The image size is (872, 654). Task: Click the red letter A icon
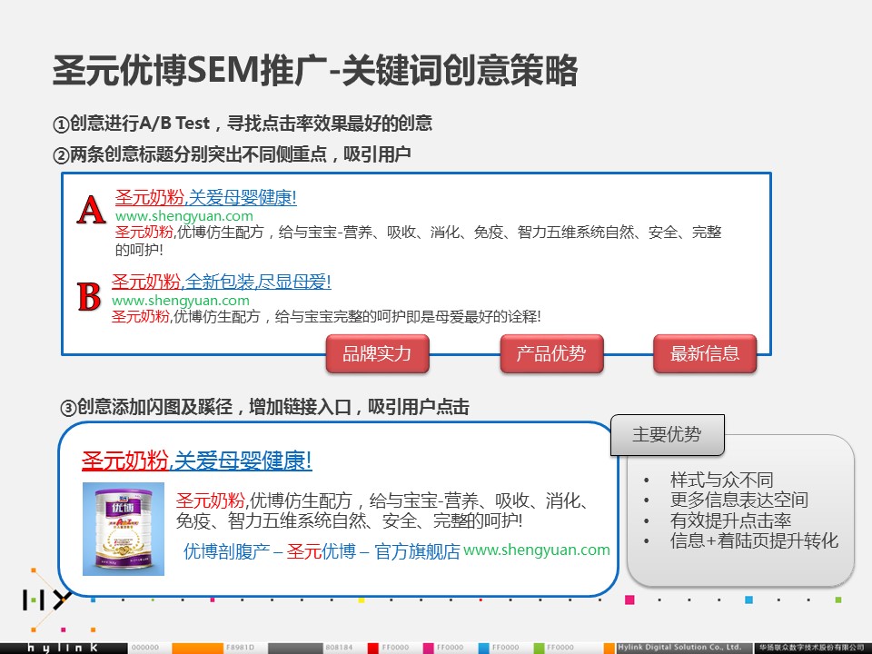click(x=91, y=211)
